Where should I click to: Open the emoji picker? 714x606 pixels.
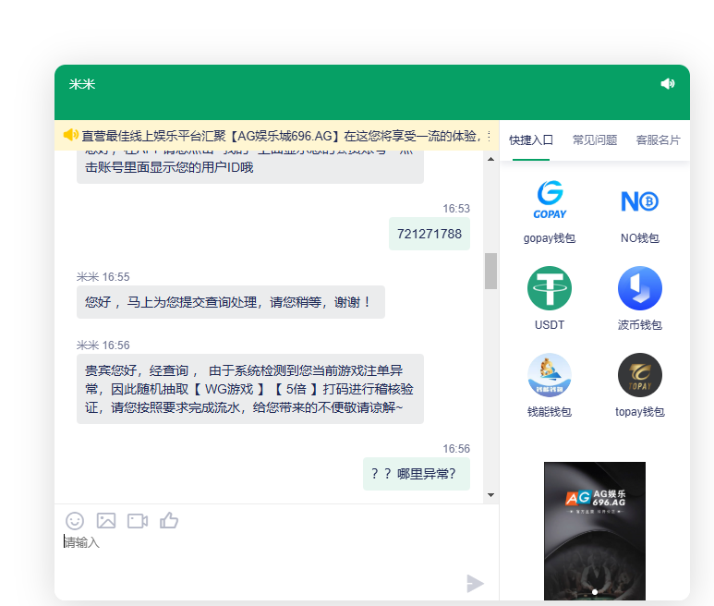(x=75, y=521)
